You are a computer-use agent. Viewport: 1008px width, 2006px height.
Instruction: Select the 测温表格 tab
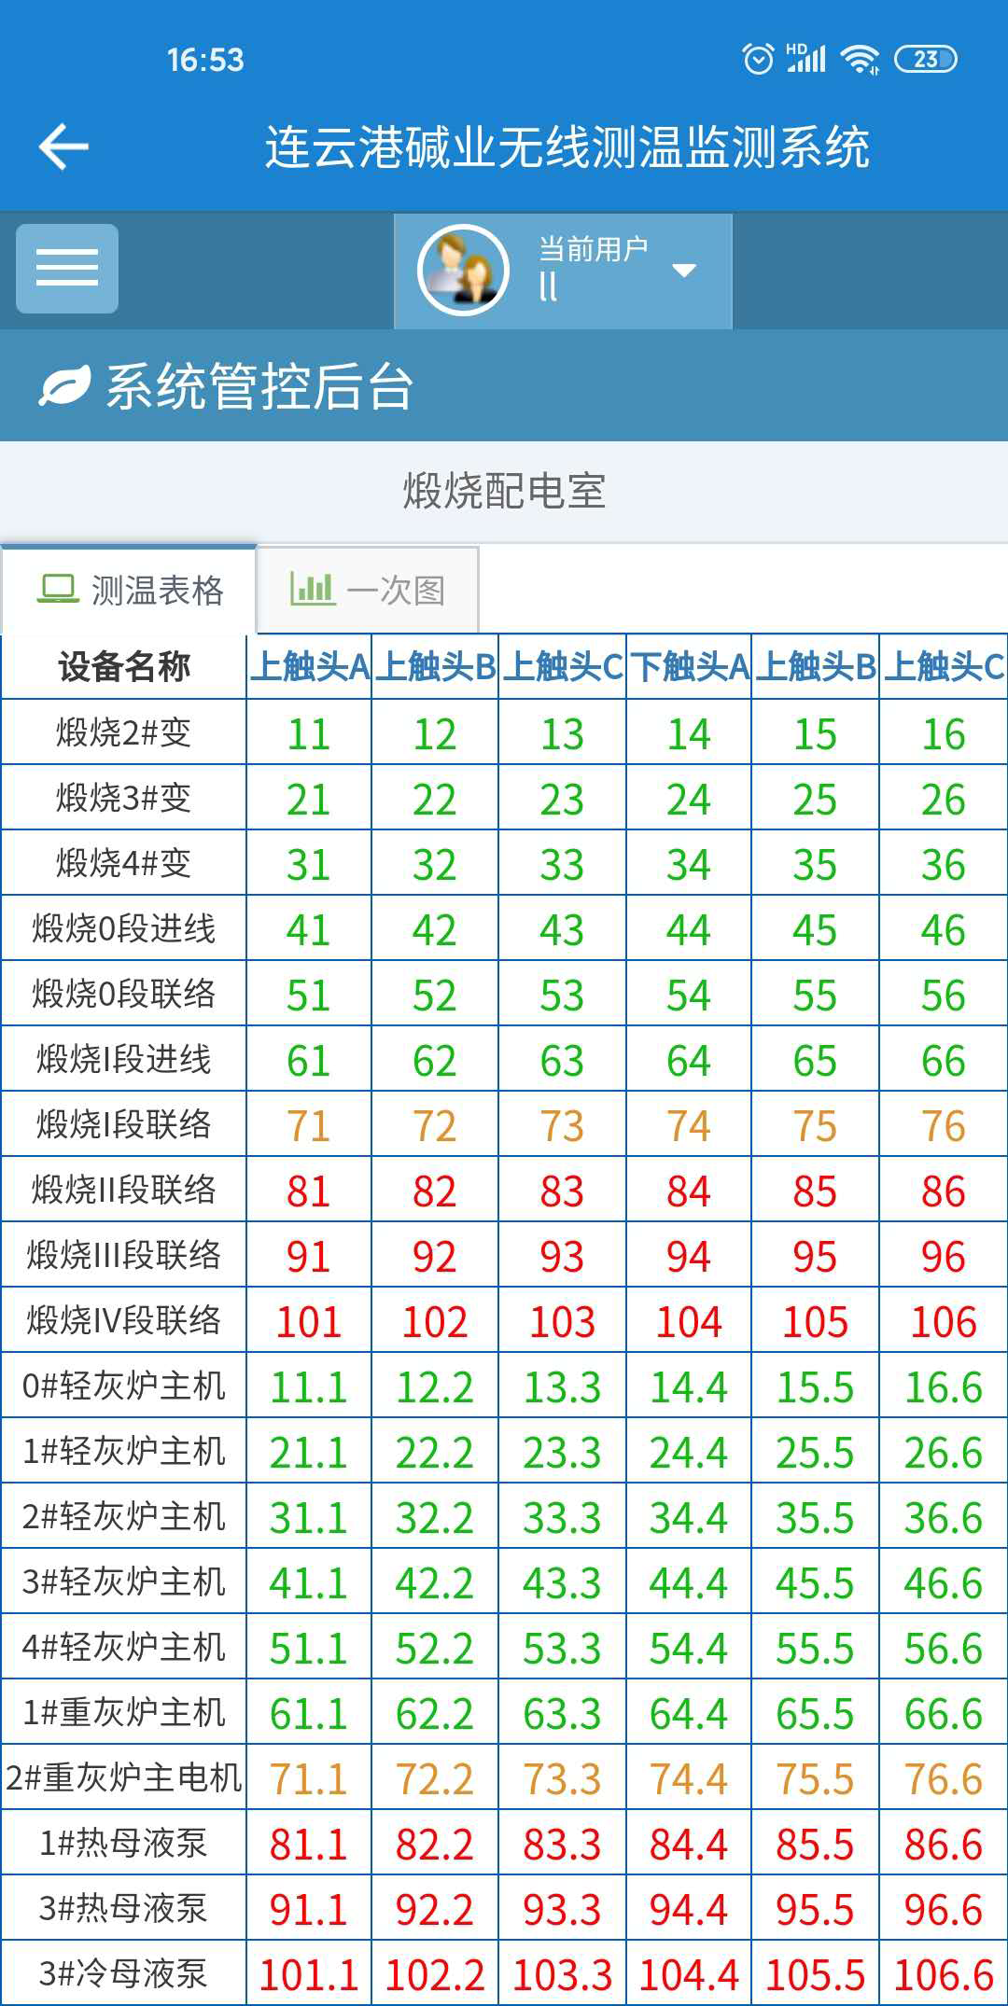[x=129, y=590]
